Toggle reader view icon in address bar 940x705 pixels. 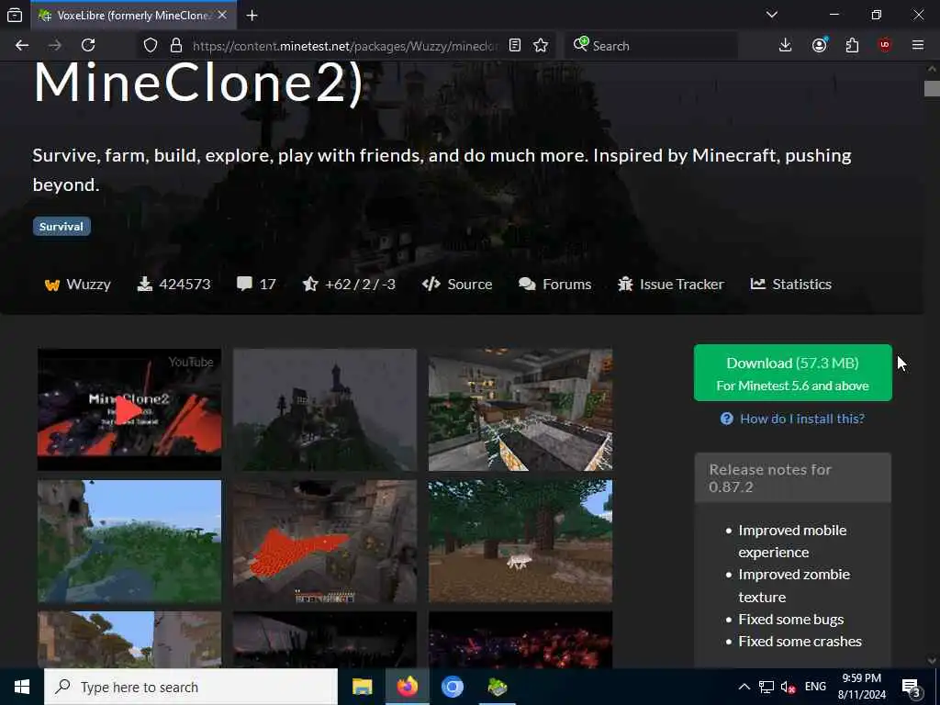(514, 46)
